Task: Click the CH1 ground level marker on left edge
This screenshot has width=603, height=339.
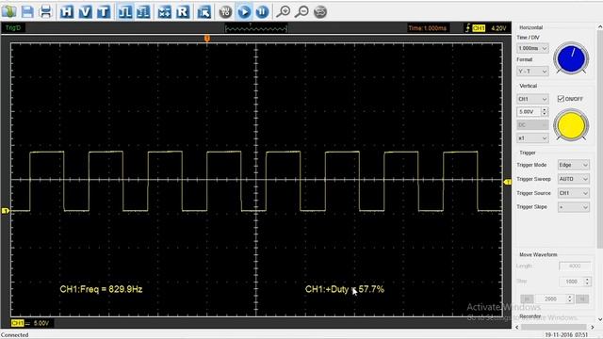Action: point(5,211)
